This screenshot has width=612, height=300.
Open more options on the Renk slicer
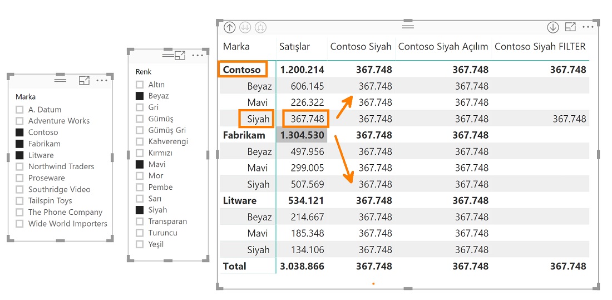[x=198, y=56]
